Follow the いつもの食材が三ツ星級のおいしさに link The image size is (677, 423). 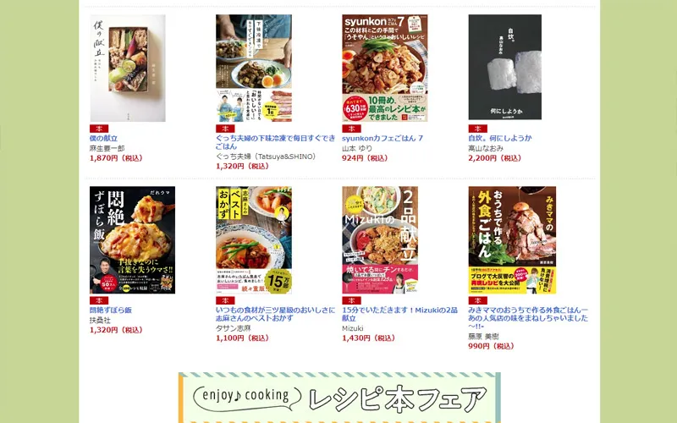click(275, 310)
